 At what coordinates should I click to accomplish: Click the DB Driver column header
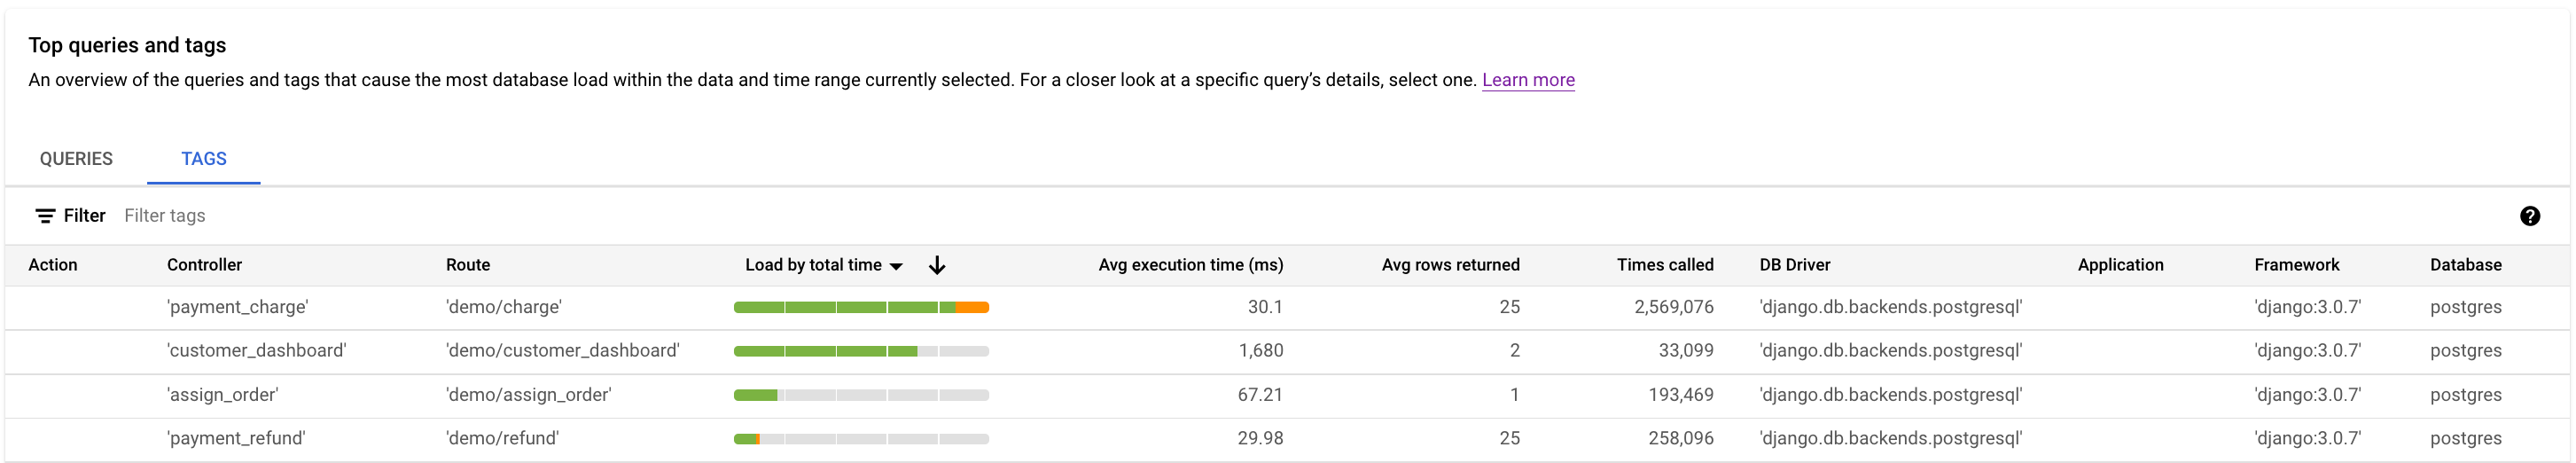[x=1794, y=265]
